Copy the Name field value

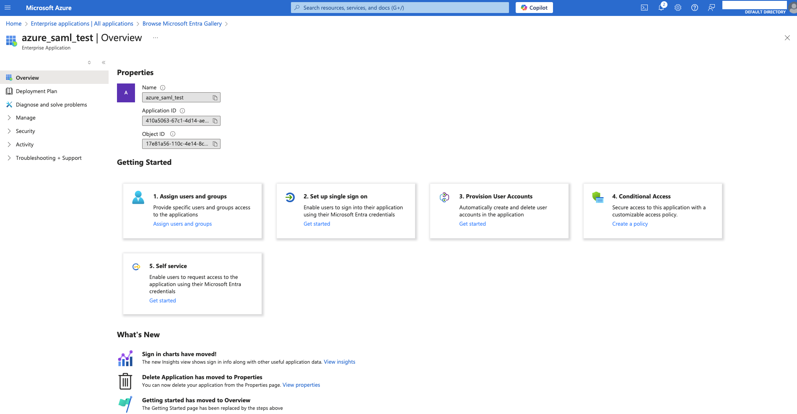click(215, 98)
